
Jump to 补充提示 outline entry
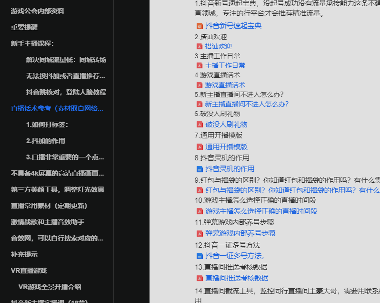pyautogui.click(x=24, y=254)
